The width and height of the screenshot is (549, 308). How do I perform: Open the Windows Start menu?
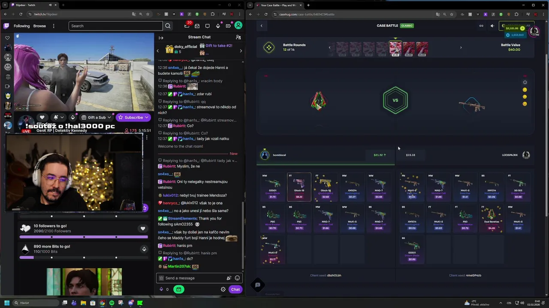(6, 303)
